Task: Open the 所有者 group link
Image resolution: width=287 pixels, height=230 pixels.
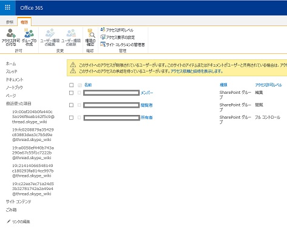Action: (x=147, y=117)
